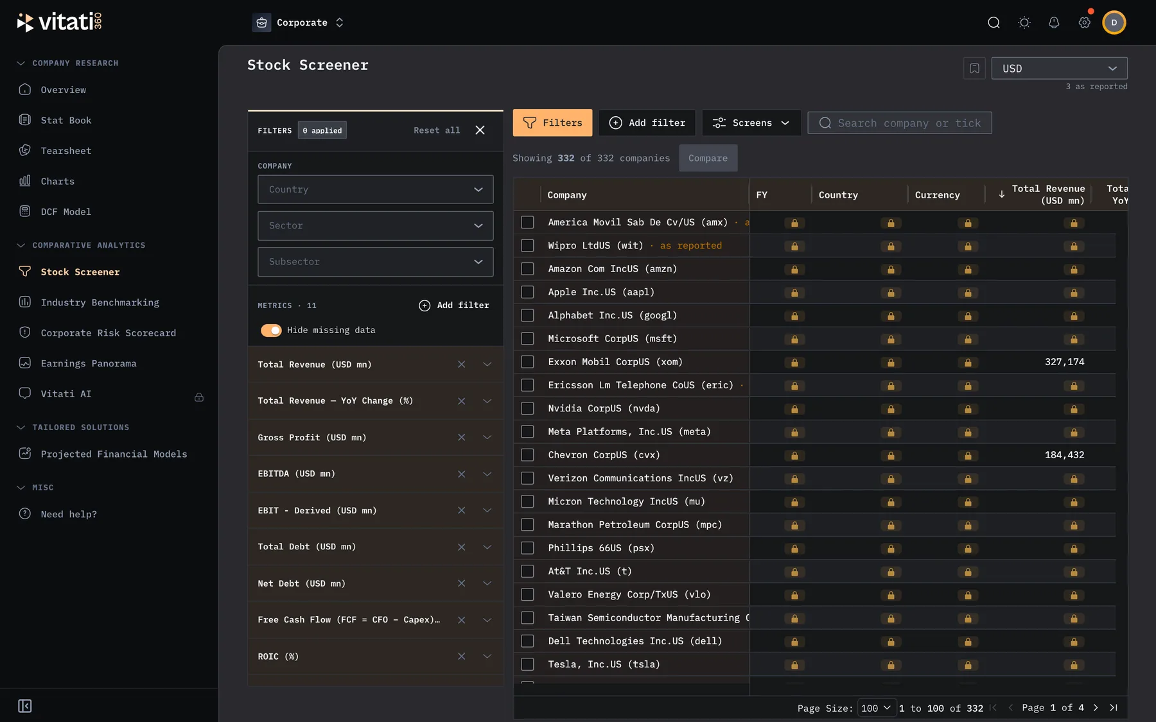Image resolution: width=1156 pixels, height=722 pixels.
Task: Click plus icon in metrics Add filter
Action: [425, 305]
